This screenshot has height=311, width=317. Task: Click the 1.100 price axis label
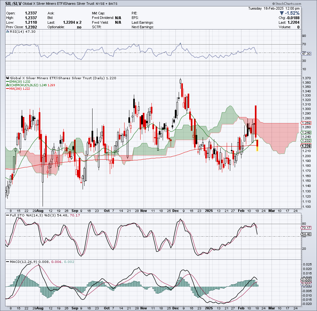(306, 207)
